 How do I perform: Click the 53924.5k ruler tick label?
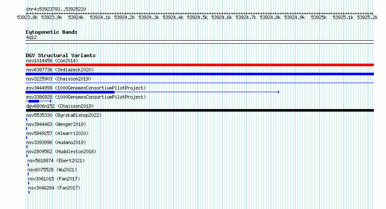tap(197, 17)
